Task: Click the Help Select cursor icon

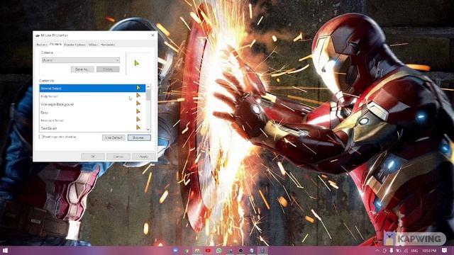Action: click(x=138, y=96)
